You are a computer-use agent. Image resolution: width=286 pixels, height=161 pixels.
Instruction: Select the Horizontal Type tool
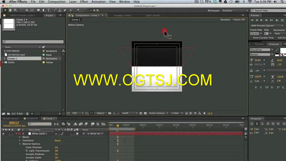(49, 10)
